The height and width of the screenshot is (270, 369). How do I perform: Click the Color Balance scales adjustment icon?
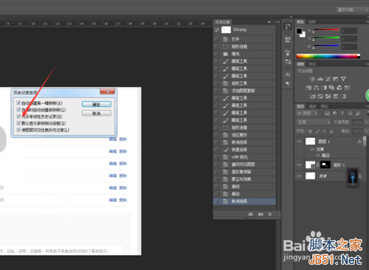coord(317,88)
